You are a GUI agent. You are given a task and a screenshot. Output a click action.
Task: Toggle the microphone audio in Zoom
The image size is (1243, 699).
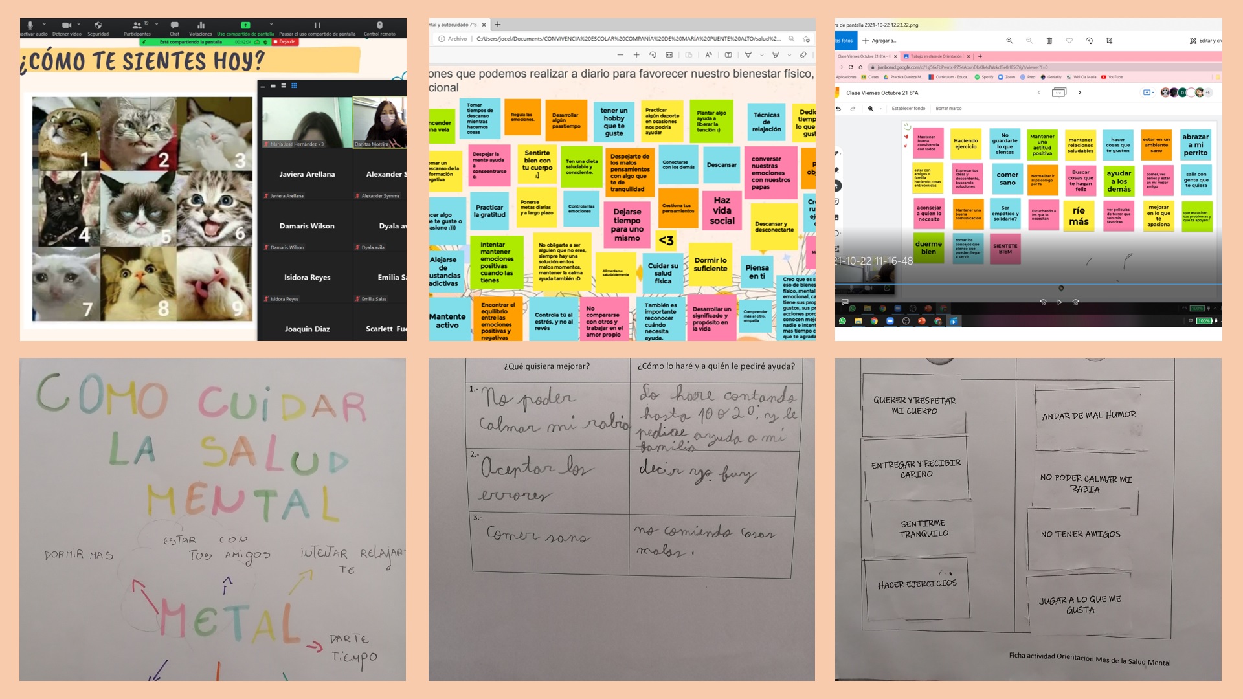coord(30,25)
